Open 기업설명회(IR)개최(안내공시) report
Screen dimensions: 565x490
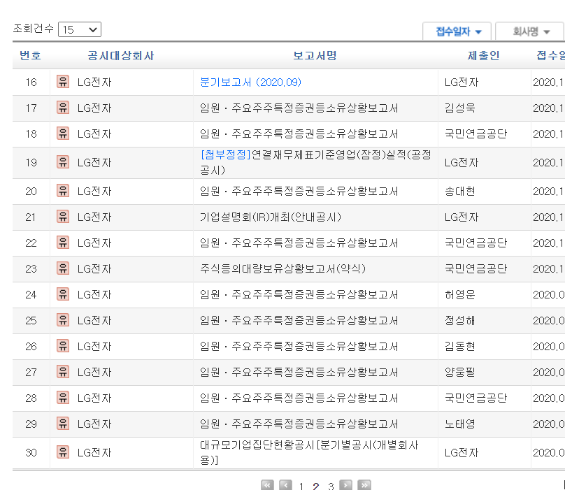(271, 217)
